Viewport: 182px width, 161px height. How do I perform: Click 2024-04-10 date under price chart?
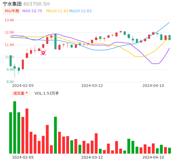[x=153, y=86]
